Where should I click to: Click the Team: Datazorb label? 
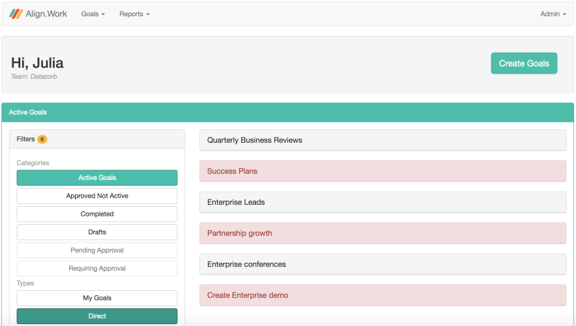coord(34,76)
